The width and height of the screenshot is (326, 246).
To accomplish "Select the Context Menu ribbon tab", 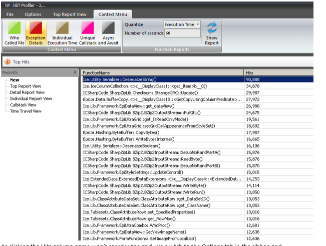I will (x=113, y=14).
